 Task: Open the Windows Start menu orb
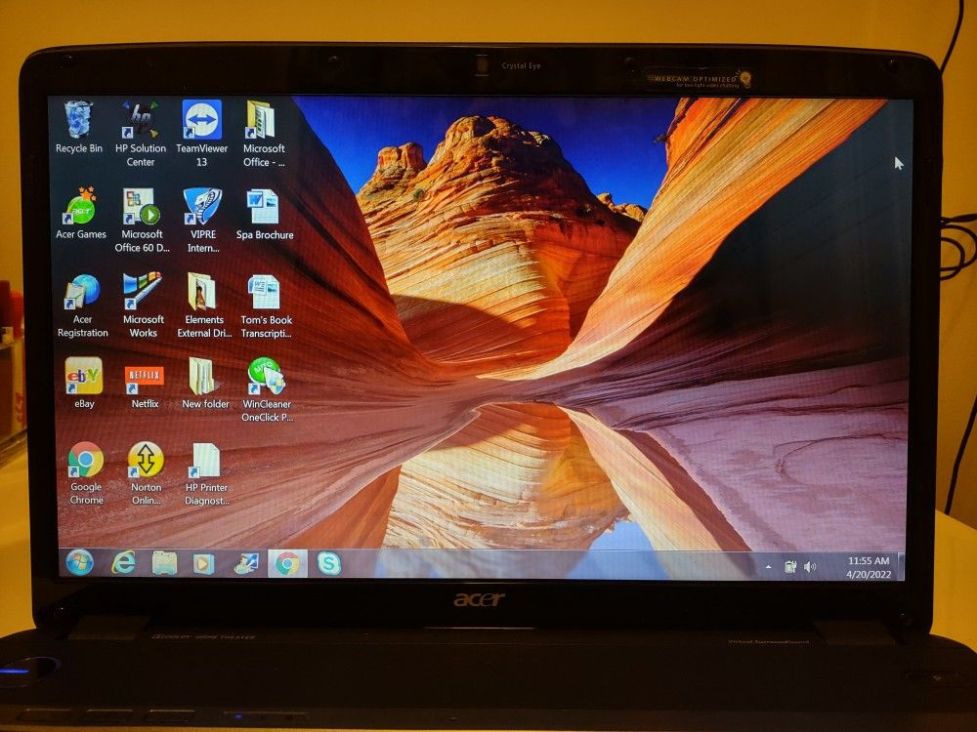(x=79, y=562)
